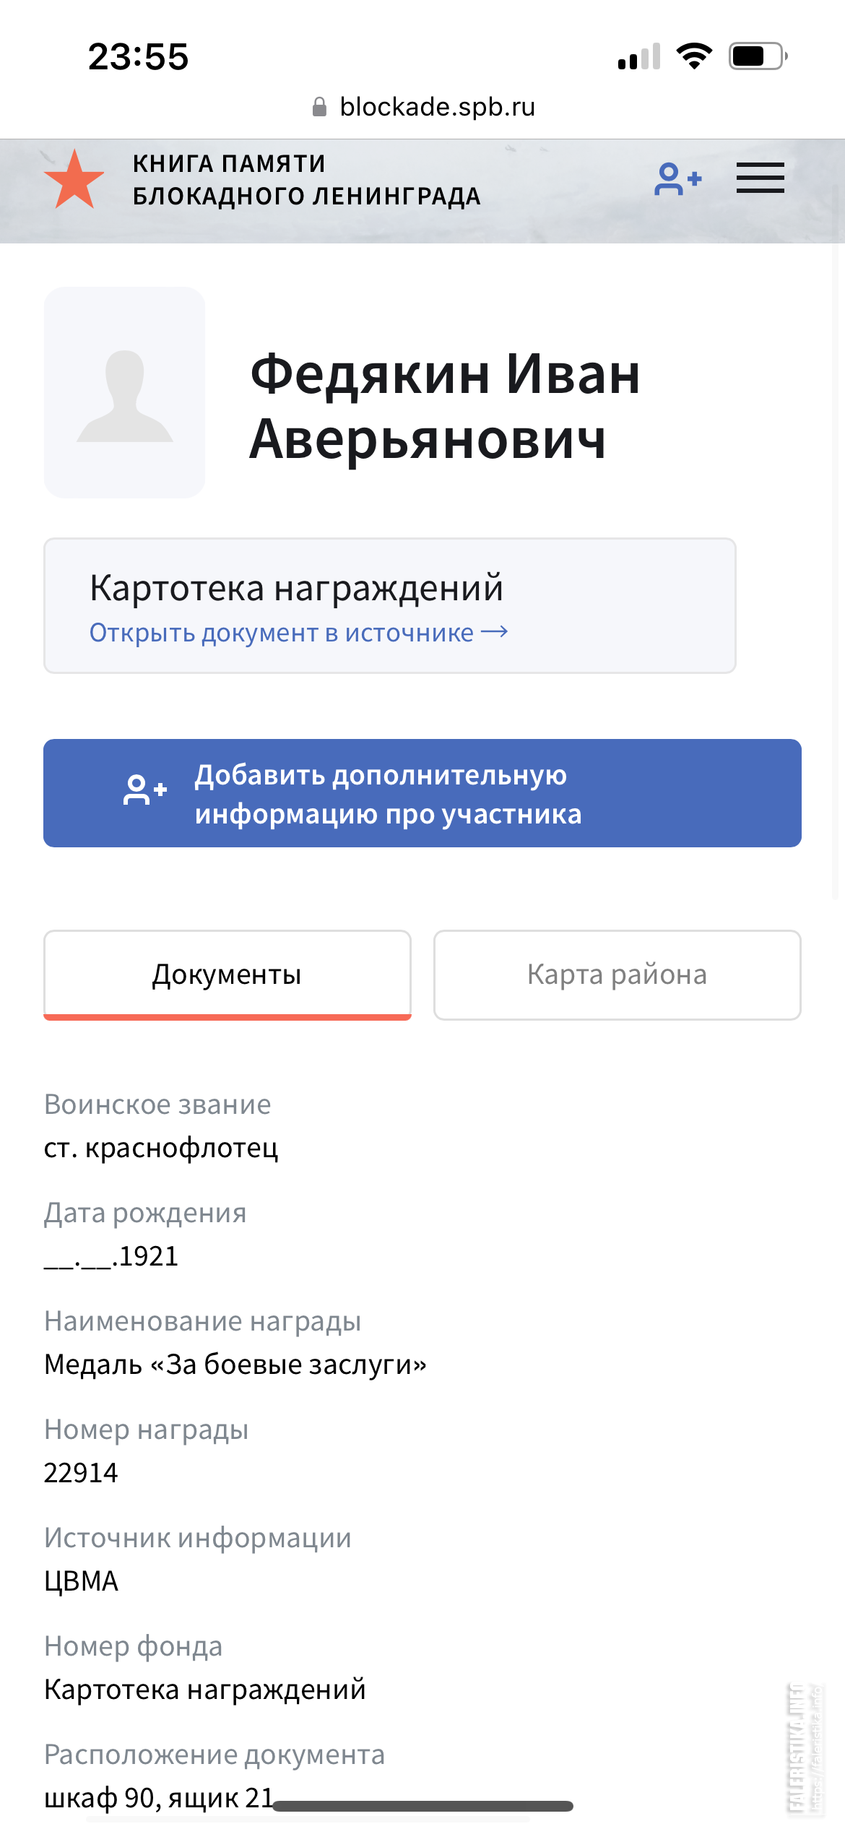Switch to the 'Документы' tab

click(x=227, y=975)
